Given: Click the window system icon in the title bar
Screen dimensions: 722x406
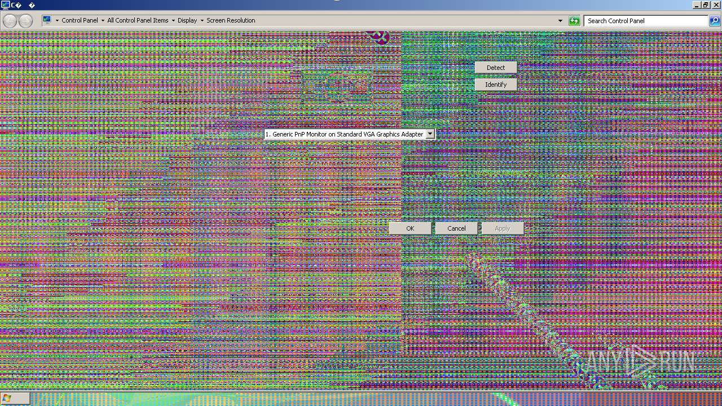Looking at the screenshot, I should (5, 5).
